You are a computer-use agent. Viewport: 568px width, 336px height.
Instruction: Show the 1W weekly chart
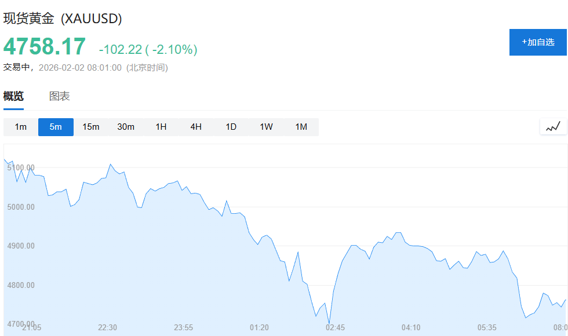(x=266, y=127)
